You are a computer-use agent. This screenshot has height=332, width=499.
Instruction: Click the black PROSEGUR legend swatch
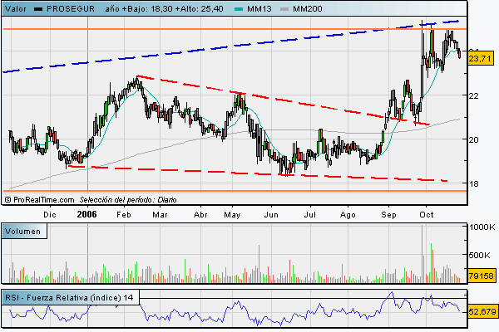point(38,9)
